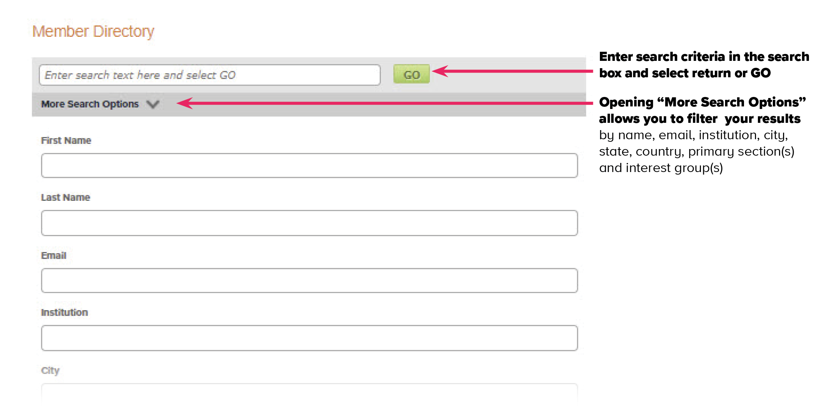This screenshot has width=821, height=410.
Task: Click the City label text
Action: [50, 370]
